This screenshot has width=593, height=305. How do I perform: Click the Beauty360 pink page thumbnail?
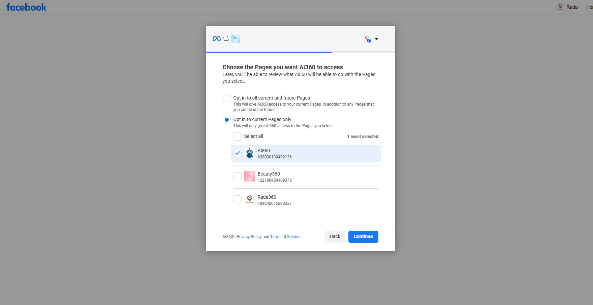(249, 176)
